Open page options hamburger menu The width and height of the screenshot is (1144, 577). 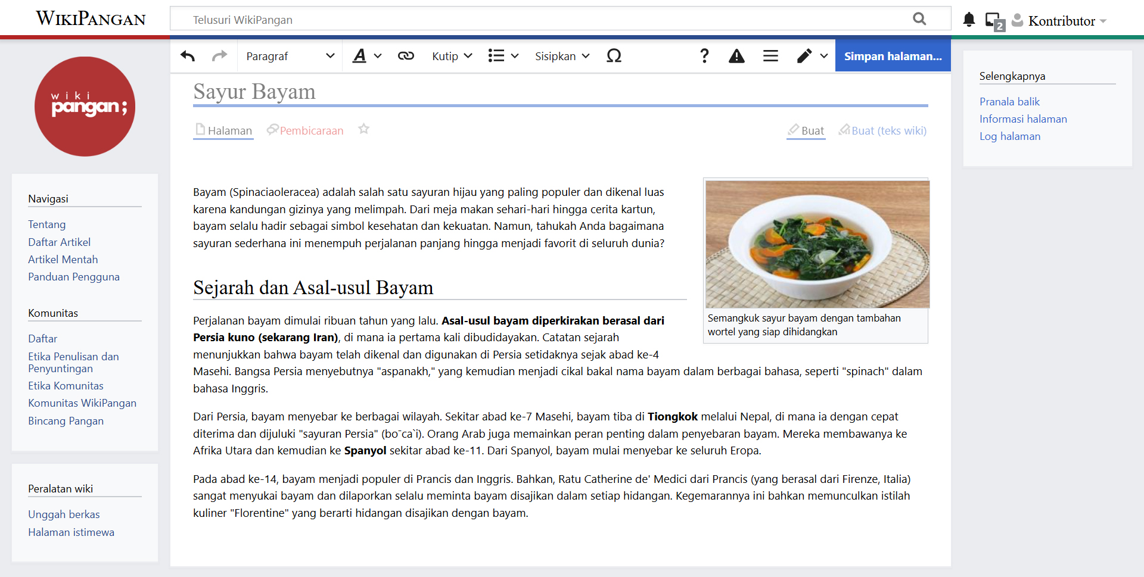[x=770, y=56]
